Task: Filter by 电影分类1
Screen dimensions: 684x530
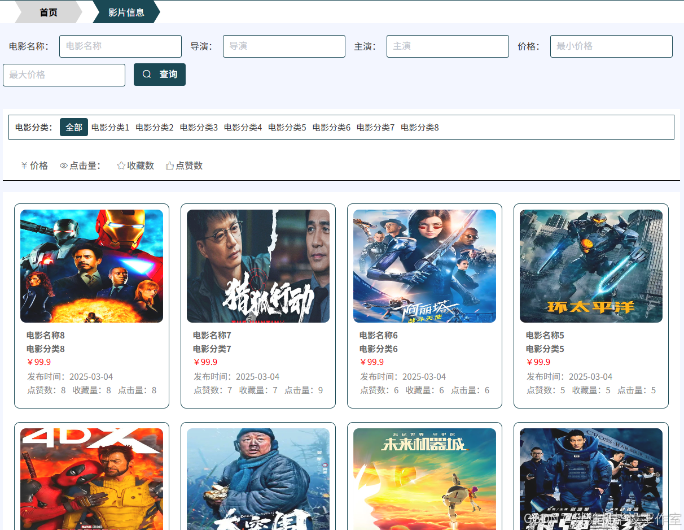Action: click(110, 127)
